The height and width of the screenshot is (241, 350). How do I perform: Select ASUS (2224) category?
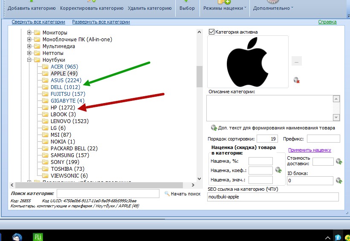[x=66, y=80]
